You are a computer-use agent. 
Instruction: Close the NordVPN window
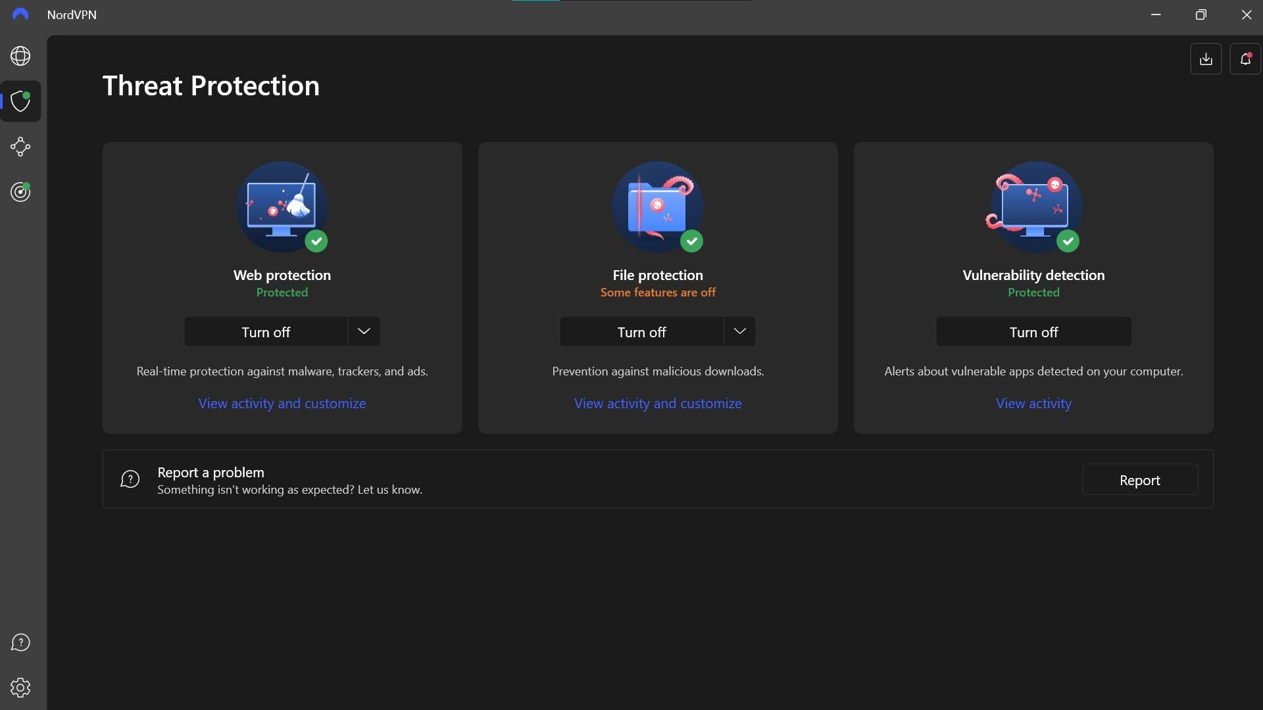[x=1246, y=14]
